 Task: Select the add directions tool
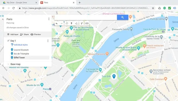pos(81,23)
